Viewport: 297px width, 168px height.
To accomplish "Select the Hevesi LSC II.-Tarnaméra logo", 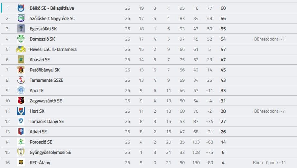I will point(21,49).
